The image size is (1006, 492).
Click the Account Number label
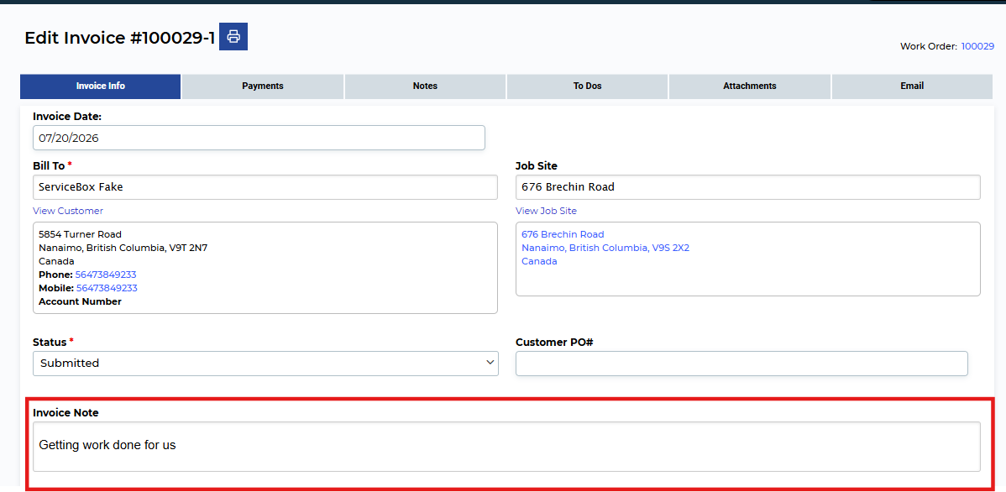tap(81, 301)
